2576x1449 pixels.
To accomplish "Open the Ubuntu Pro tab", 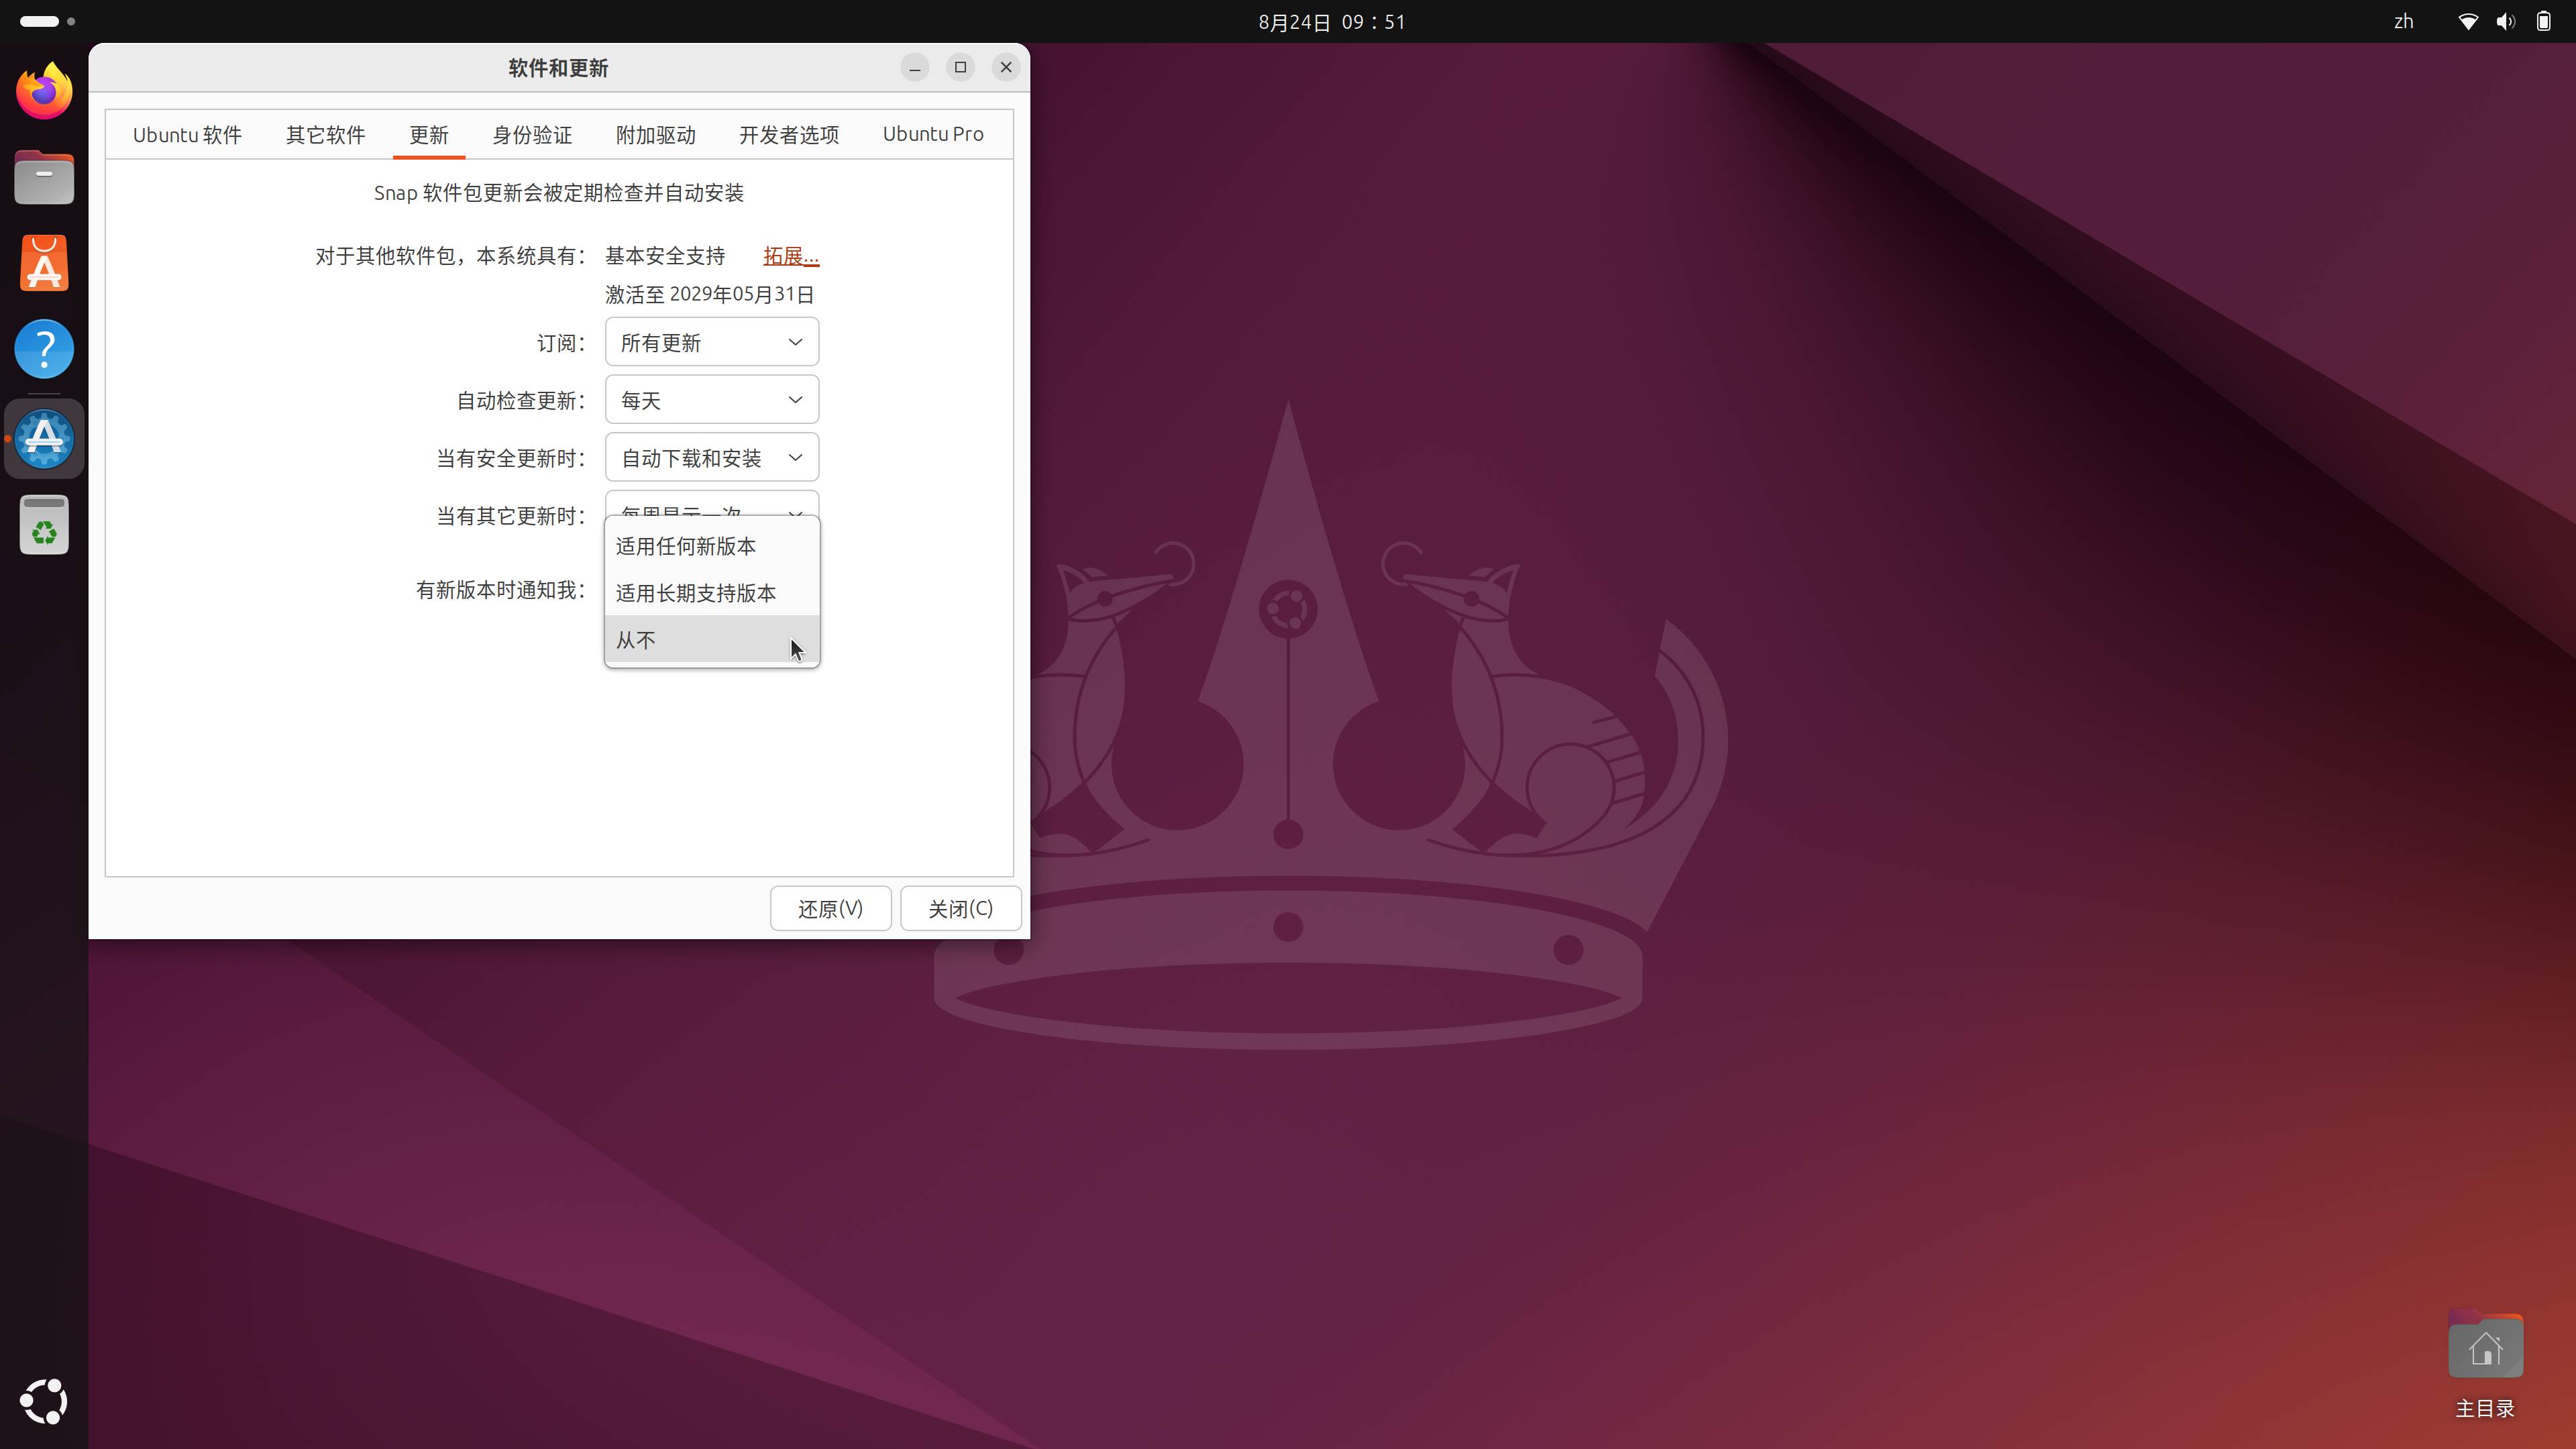I will point(933,134).
